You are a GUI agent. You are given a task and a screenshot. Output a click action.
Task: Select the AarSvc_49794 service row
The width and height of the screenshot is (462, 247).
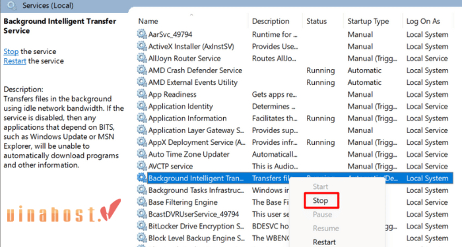pyautogui.click(x=170, y=34)
